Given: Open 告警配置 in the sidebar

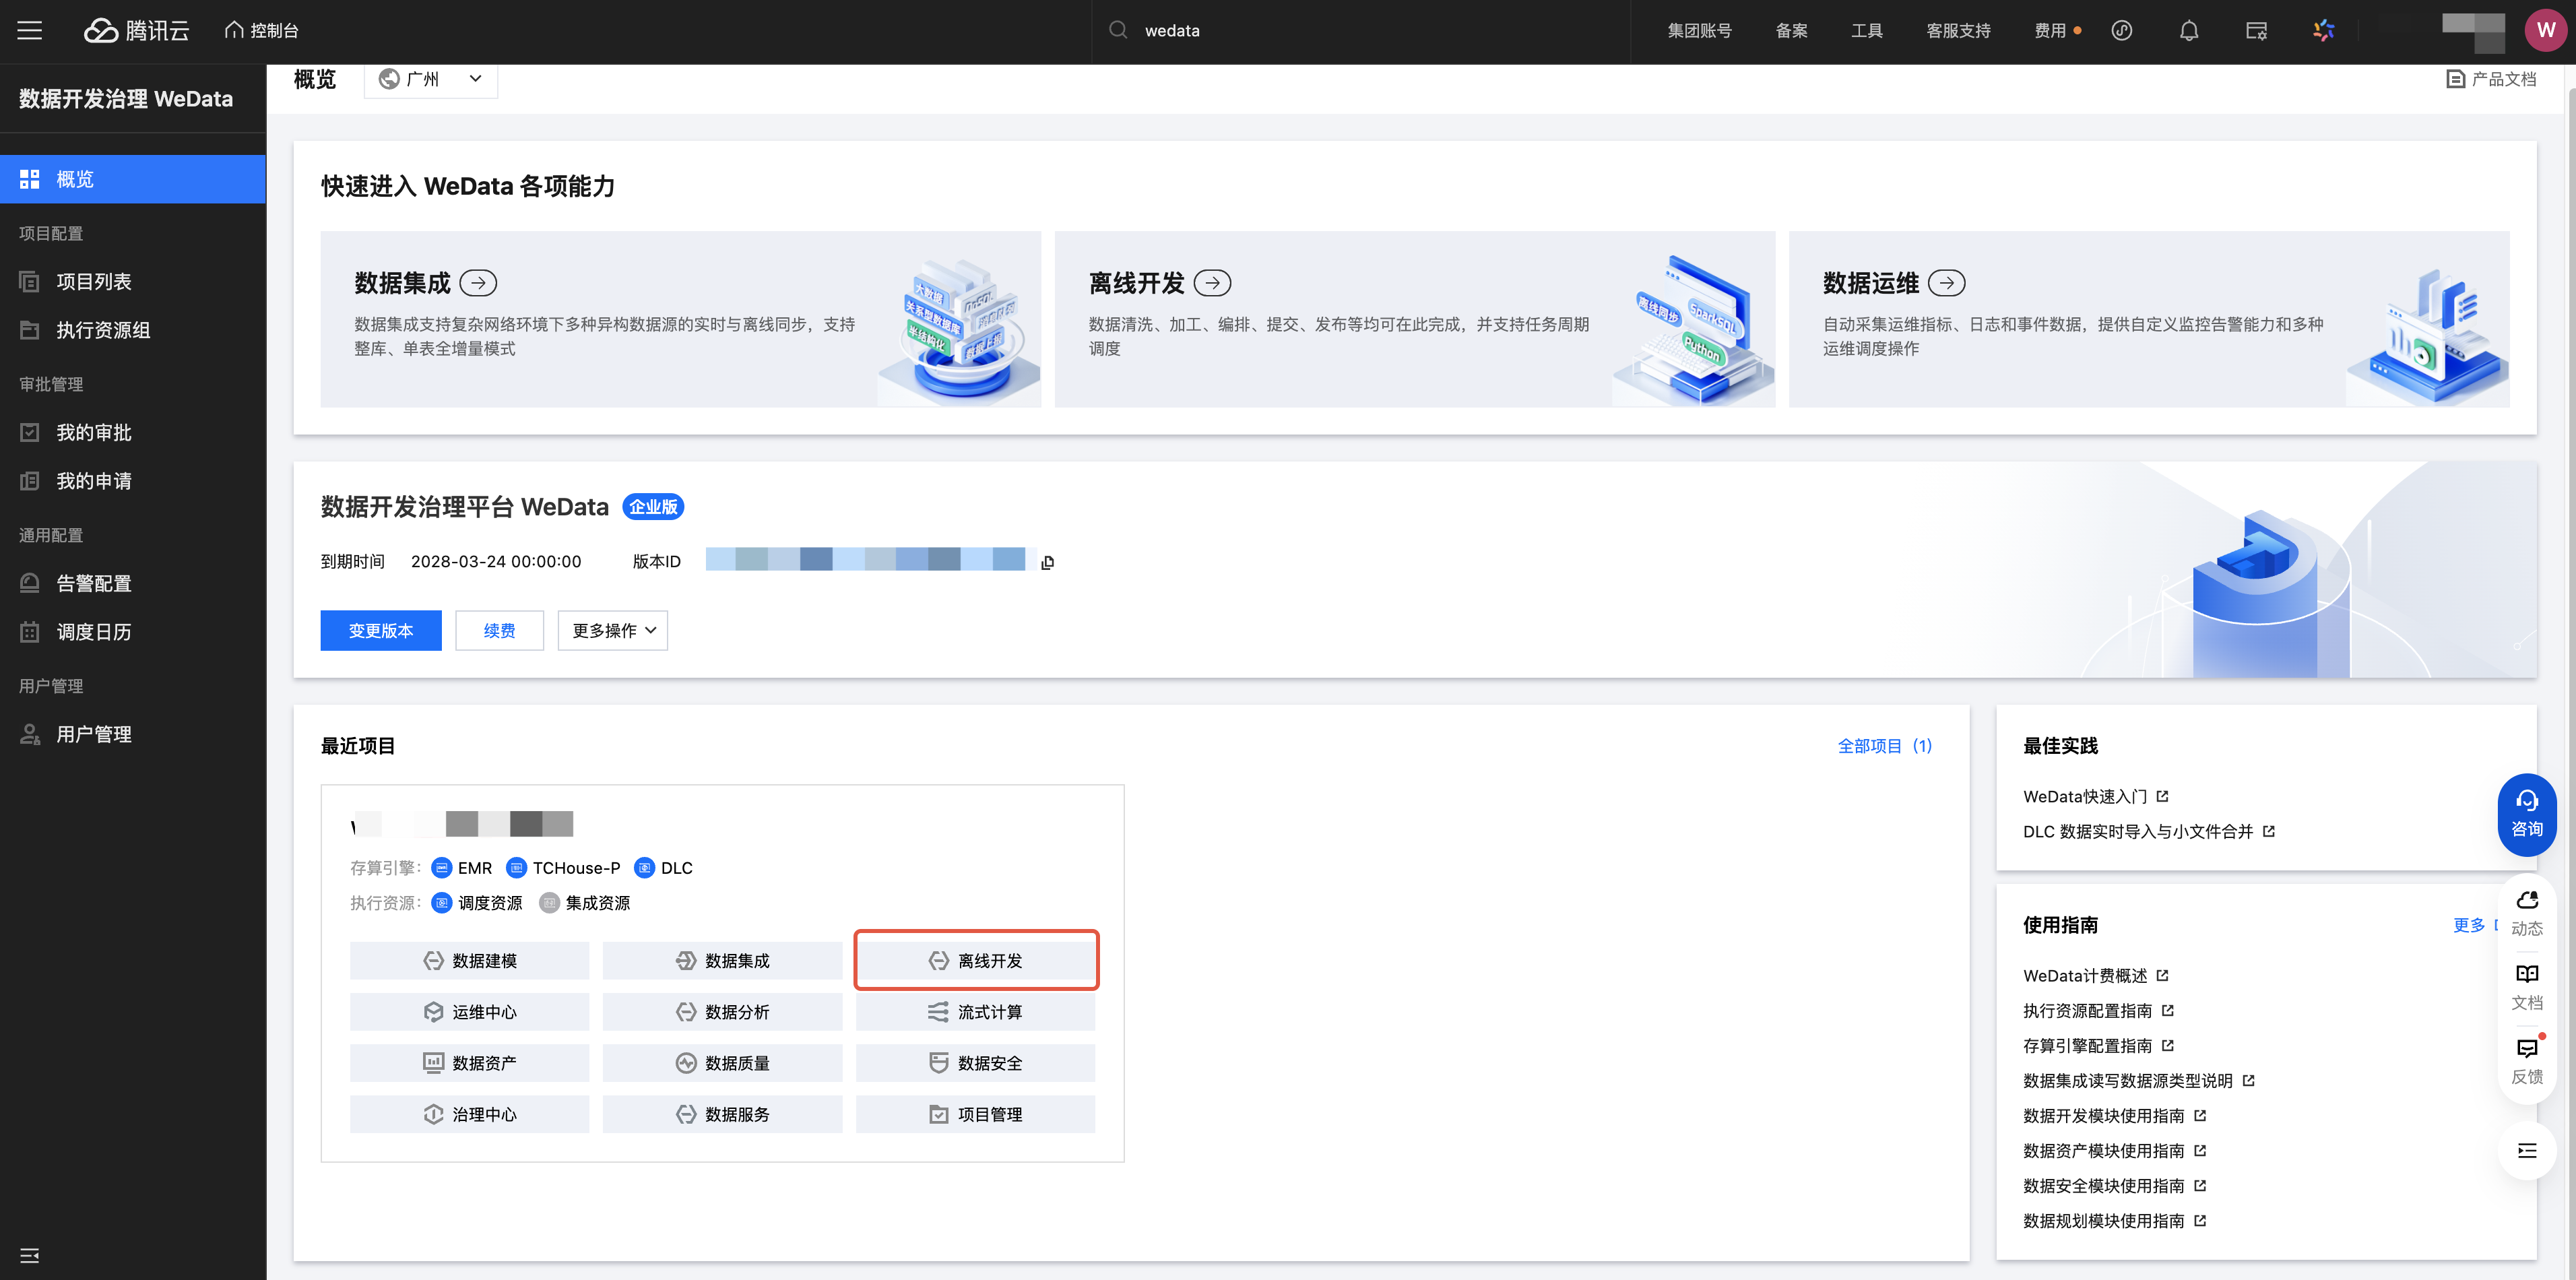Looking at the screenshot, I should pyautogui.click(x=94, y=583).
